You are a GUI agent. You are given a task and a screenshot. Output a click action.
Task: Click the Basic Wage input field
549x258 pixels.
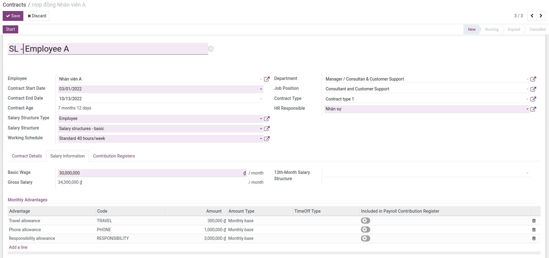[150, 173]
